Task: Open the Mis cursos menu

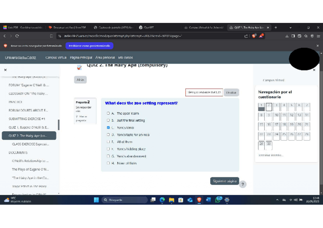Action: (x=125, y=57)
